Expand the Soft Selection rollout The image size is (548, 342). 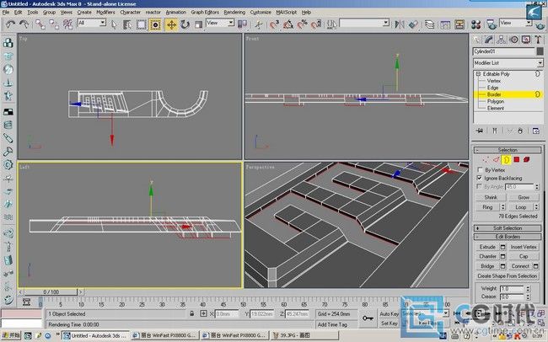coord(508,228)
